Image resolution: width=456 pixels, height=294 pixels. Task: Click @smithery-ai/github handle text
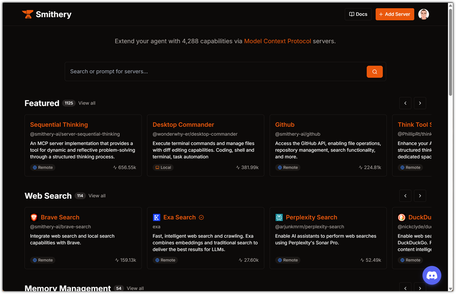coord(298,134)
